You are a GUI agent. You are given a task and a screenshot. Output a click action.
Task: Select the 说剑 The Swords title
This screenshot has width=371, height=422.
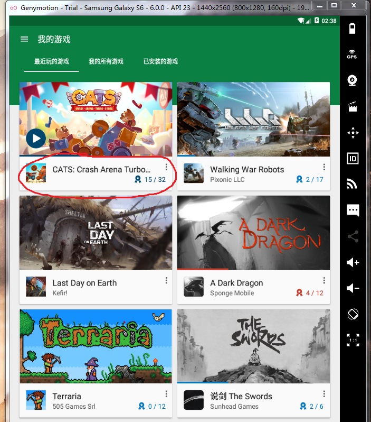241,397
